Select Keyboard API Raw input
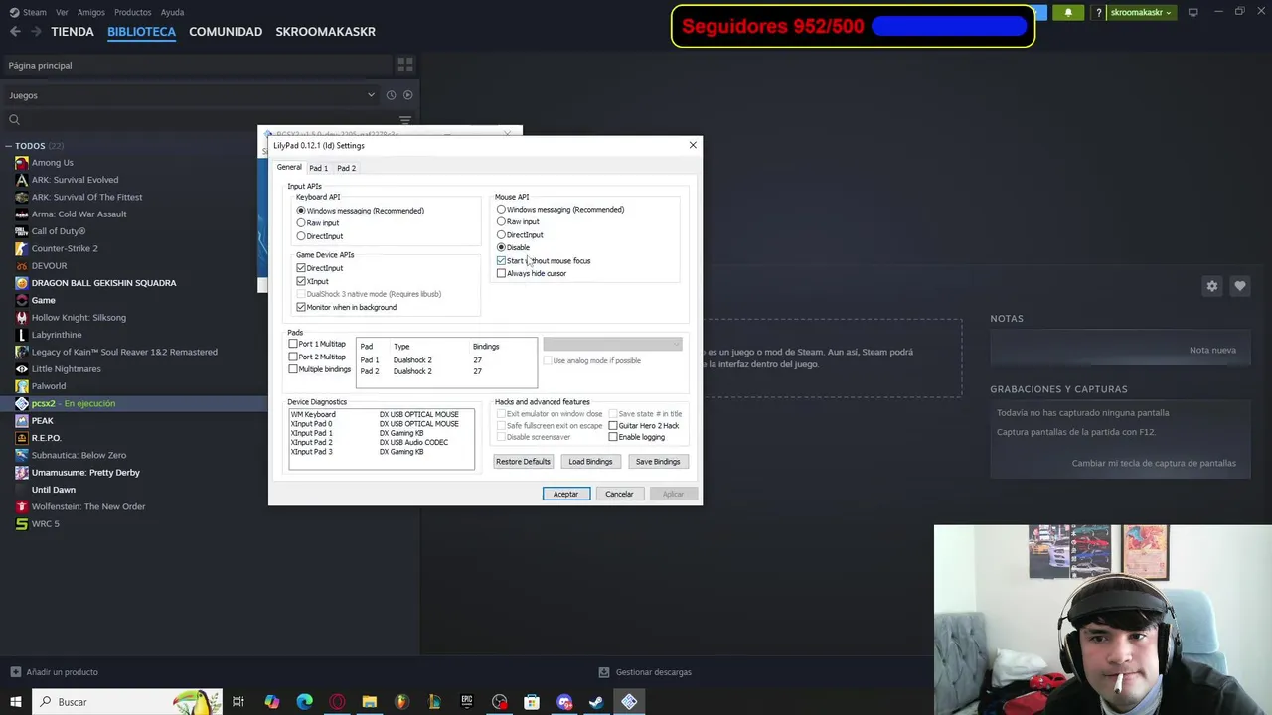Image resolution: width=1272 pixels, height=715 pixels. click(x=318, y=223)
